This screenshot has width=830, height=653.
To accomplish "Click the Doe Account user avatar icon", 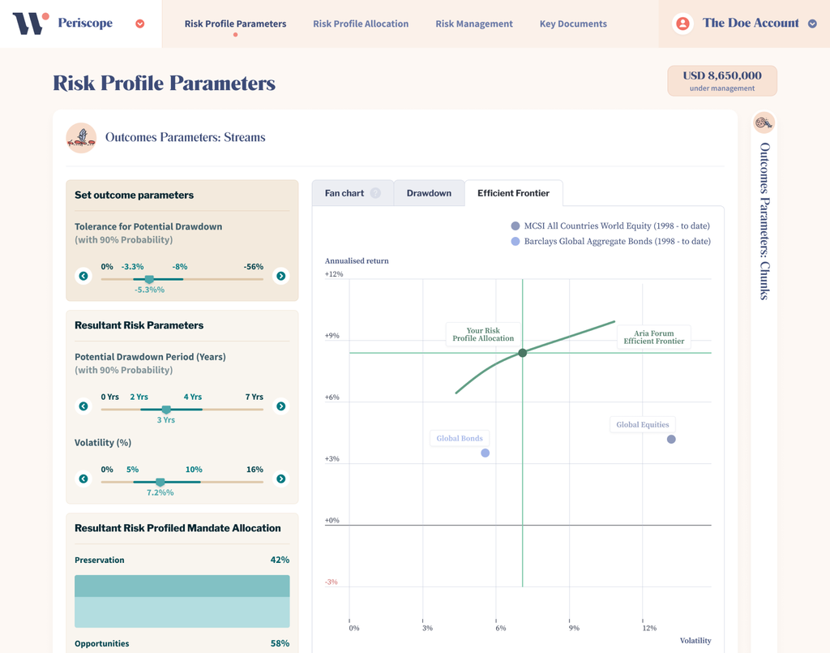I will 682,24.
